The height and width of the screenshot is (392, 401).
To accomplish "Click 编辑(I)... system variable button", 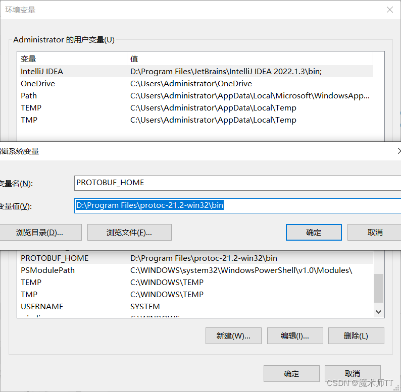I will [x=295, y=336].
